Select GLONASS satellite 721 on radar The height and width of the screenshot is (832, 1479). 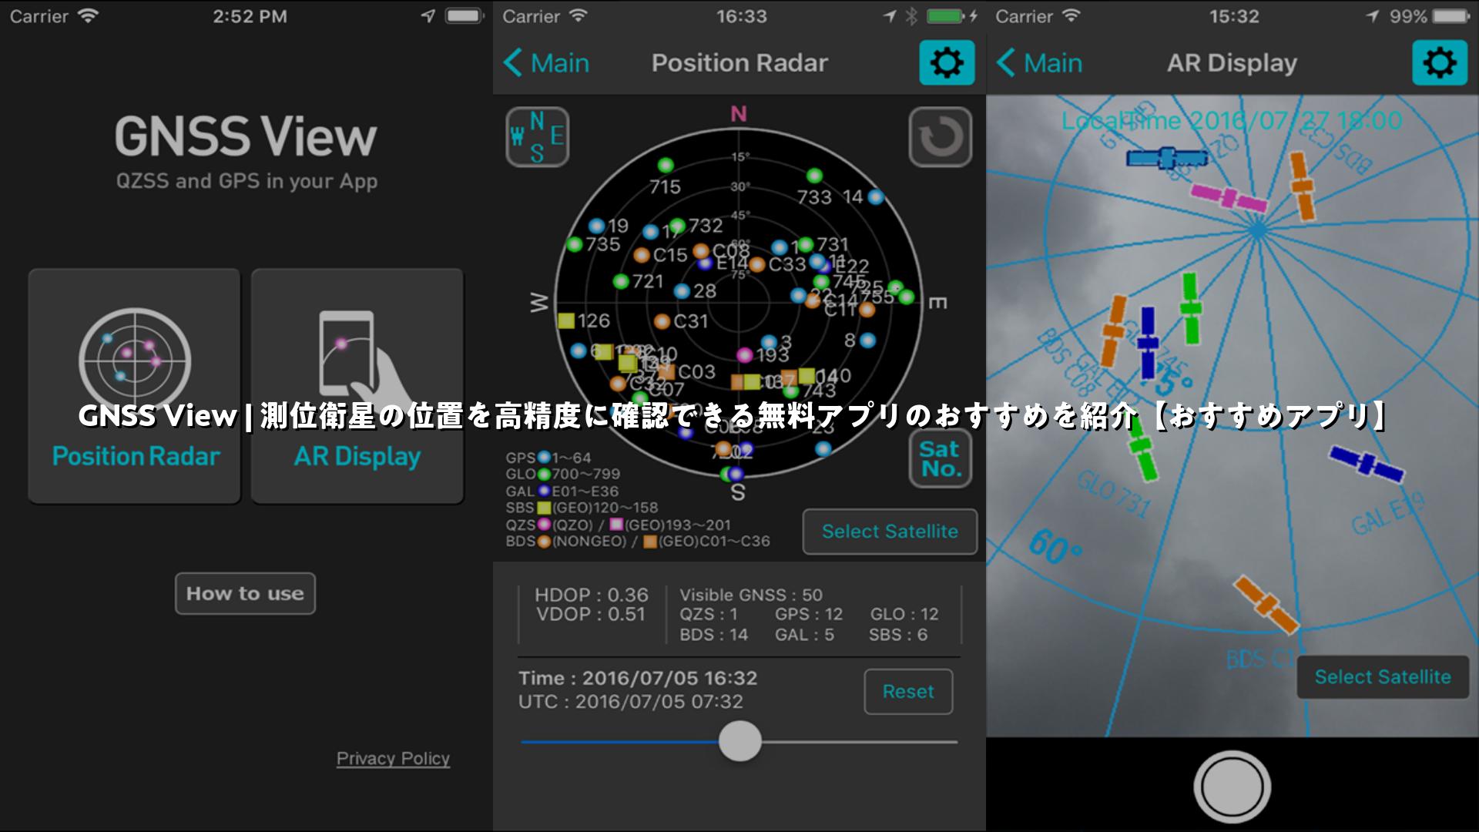(621, 282)
